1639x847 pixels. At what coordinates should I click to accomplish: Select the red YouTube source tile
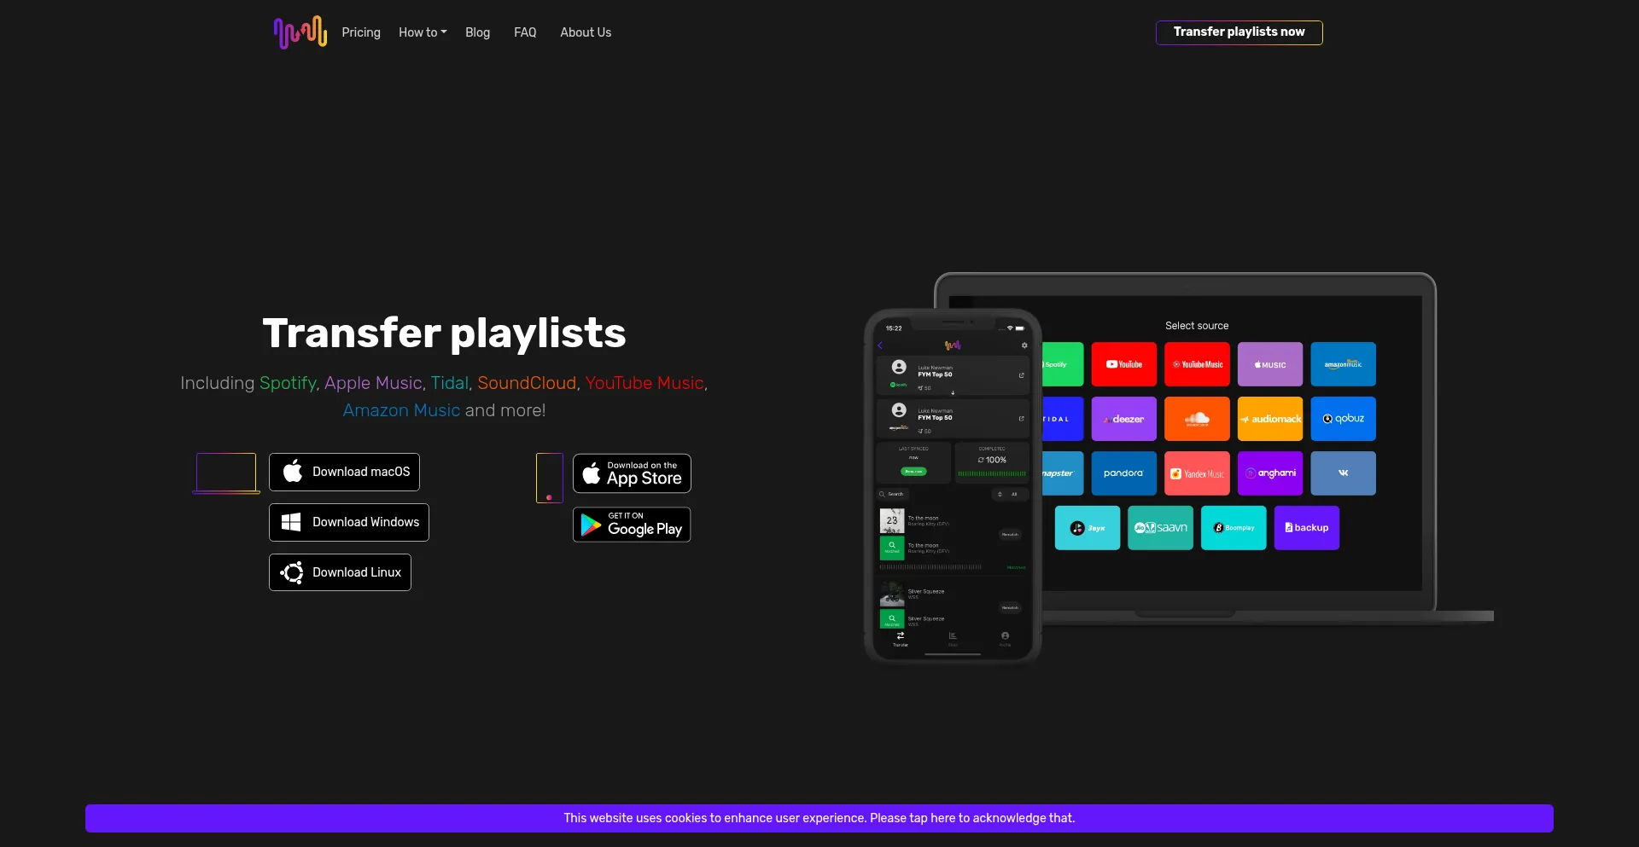pos(1123,364)
